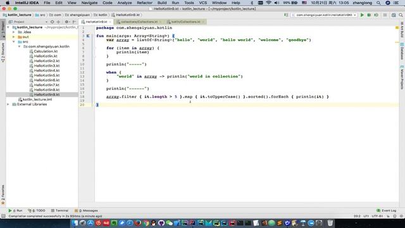Screen dimensions: 405x228
Task: Open the Analyze menu
Action: tap(125, 3)
